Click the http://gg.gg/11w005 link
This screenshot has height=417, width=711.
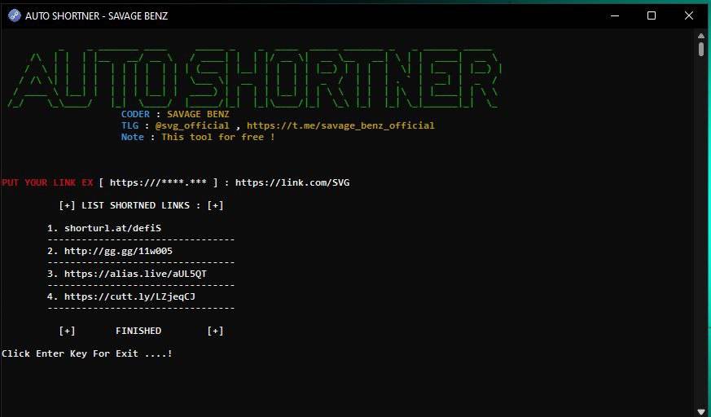click(118, 251)
